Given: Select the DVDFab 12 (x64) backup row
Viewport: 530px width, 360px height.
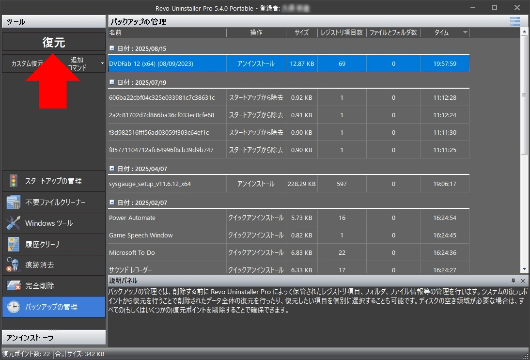Looking at the screenshot, I should tap(289, 63).
